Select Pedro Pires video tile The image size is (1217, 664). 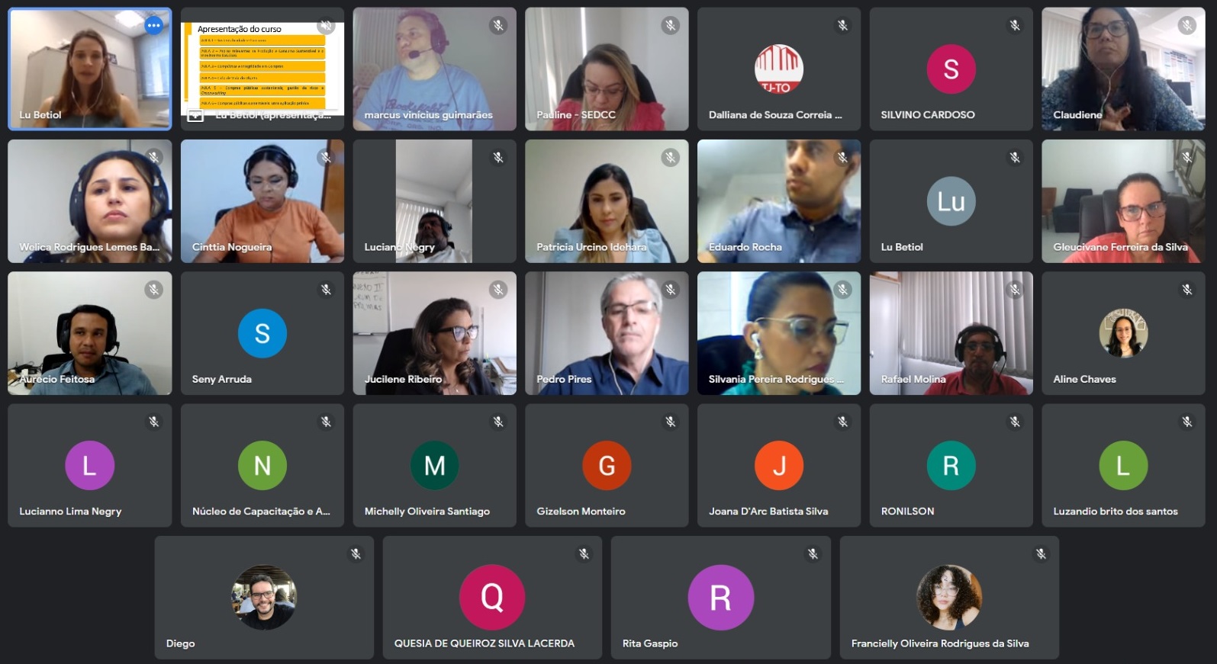click(x=607, y=333)
